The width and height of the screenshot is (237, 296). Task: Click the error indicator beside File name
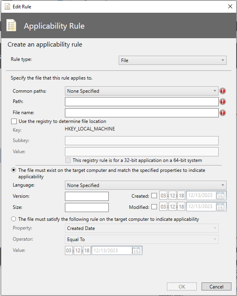pos(223,113)
